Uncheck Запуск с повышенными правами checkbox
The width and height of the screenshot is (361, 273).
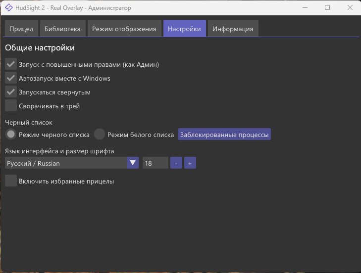click(11, 64)
